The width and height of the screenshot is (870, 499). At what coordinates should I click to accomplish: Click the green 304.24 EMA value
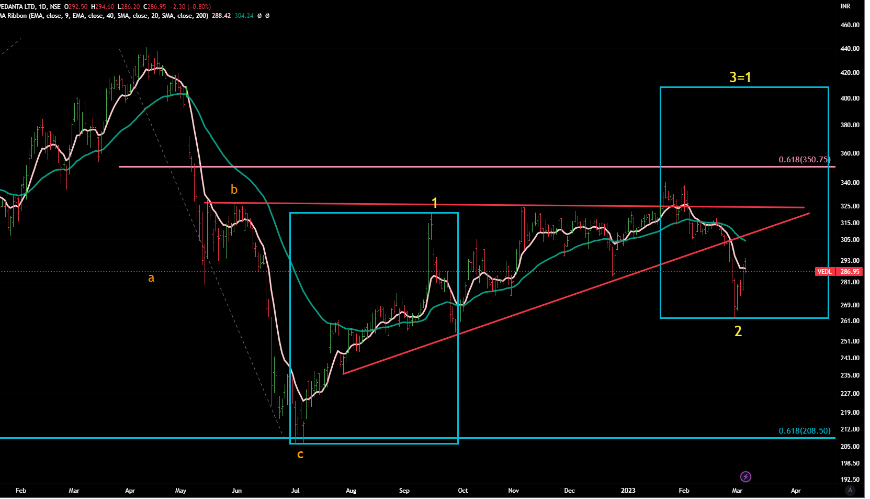click(x=244, y=16)
